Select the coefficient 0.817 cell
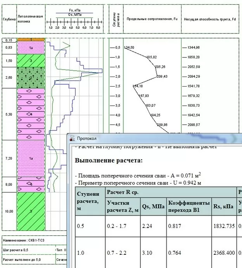The image size is (242, 268). pos(189,226)
